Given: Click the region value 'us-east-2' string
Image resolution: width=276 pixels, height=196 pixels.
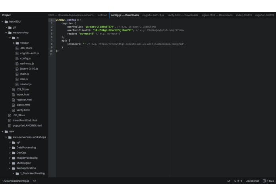Looking at the screenshot, I should pyautogui.click(x=87, y=34).
